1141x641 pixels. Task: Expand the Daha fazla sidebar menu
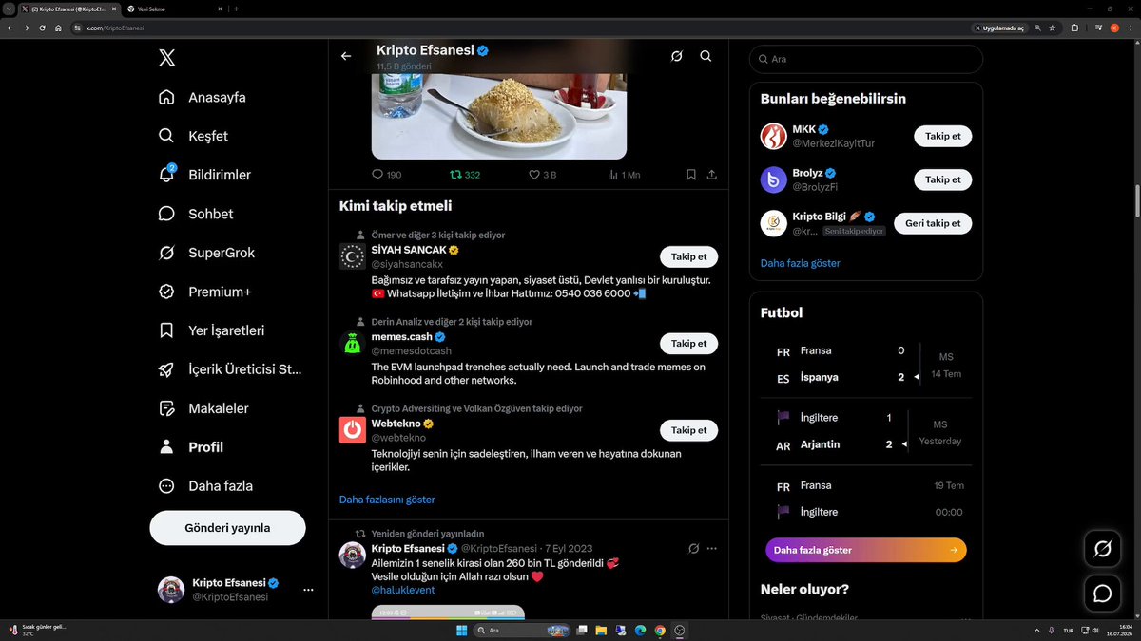point(205,485)
